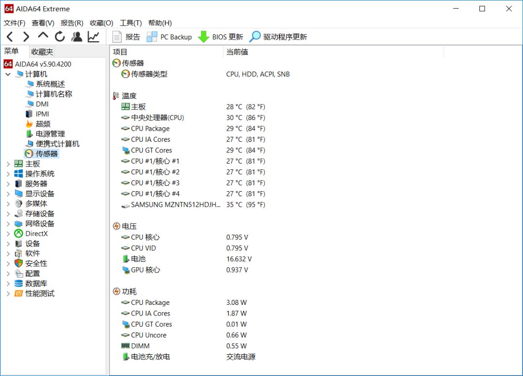Collapse the 计算机 tree branch
This screenshot has height=376, width=523.
[x=8, y=74]
